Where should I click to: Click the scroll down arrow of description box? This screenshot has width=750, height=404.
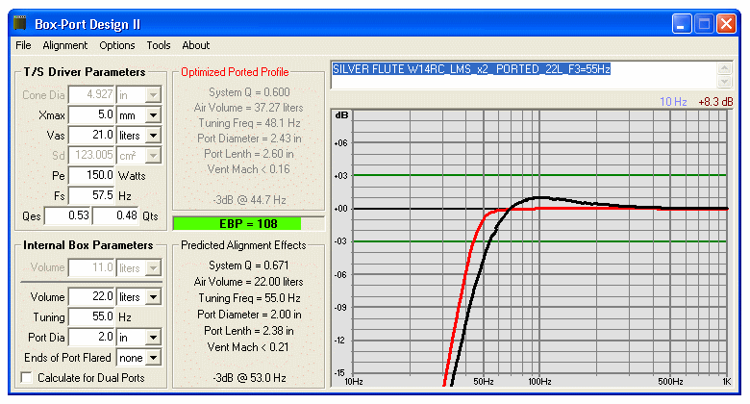tap(725, 82)
